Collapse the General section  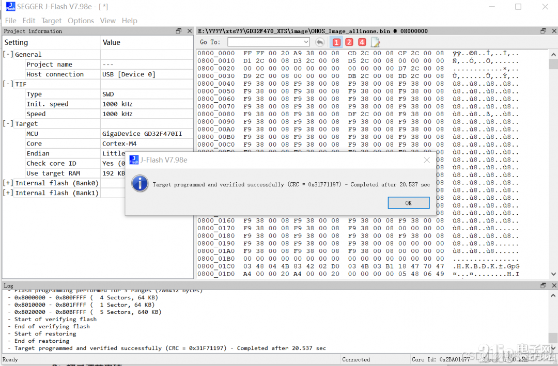click(8, 54)
